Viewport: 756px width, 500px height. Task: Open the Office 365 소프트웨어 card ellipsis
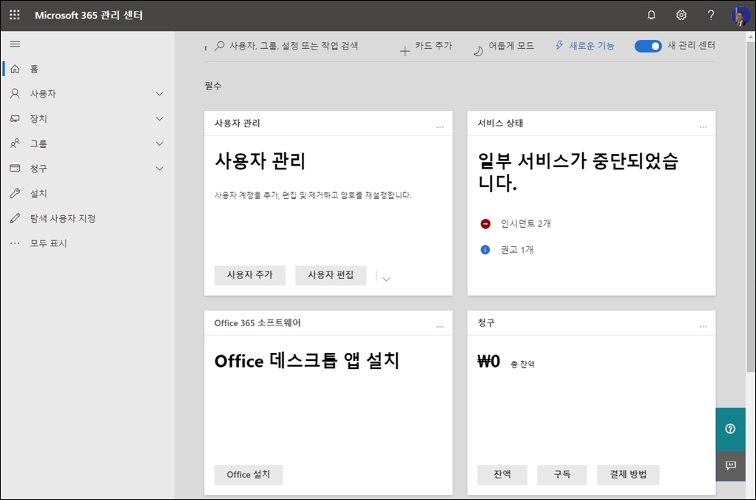[439, 327]
